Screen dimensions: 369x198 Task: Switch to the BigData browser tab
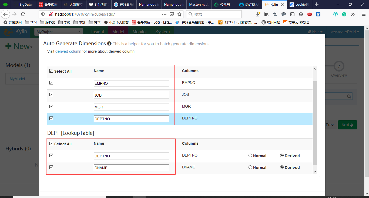click(23, 4)
